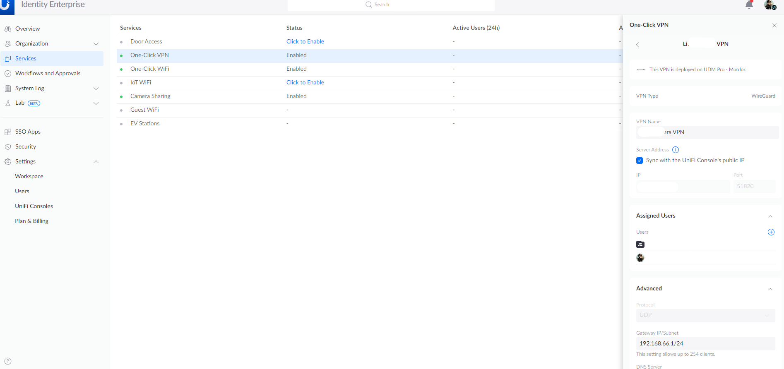The height and width of the screenshot is (369, 784).
Task: Open the user profile avatar menu
Action: click(770, 5)
